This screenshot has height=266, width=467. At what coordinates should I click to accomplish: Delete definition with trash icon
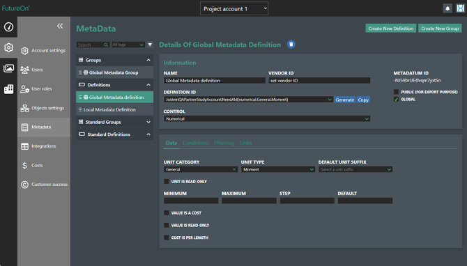291,45
